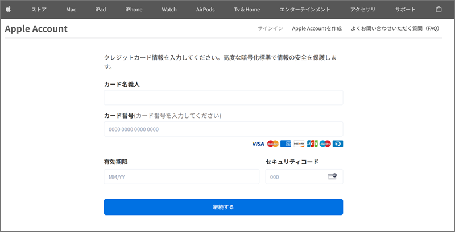Click the 有効期限 label
The image size is (455, 232).
(x=116, y=162)
